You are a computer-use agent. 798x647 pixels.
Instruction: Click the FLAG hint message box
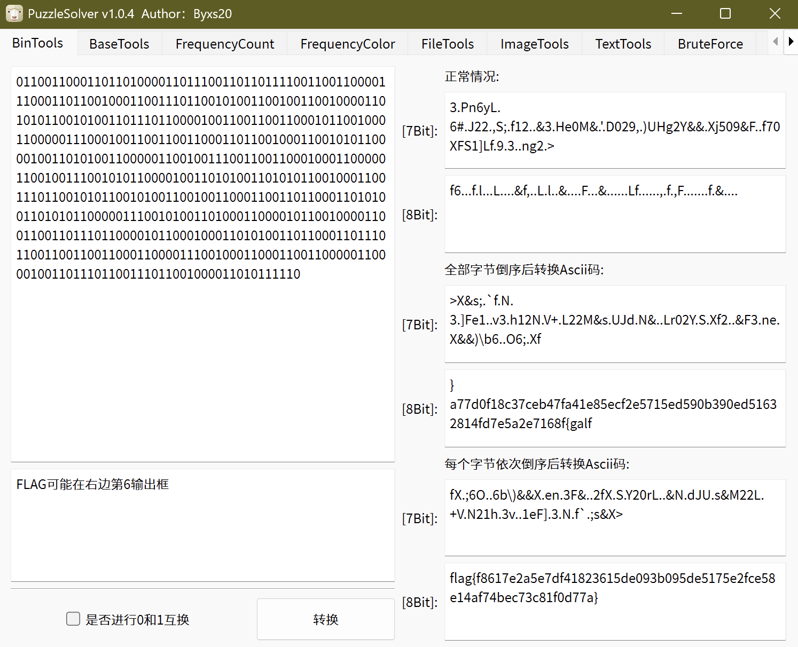(x=202, y=525)
